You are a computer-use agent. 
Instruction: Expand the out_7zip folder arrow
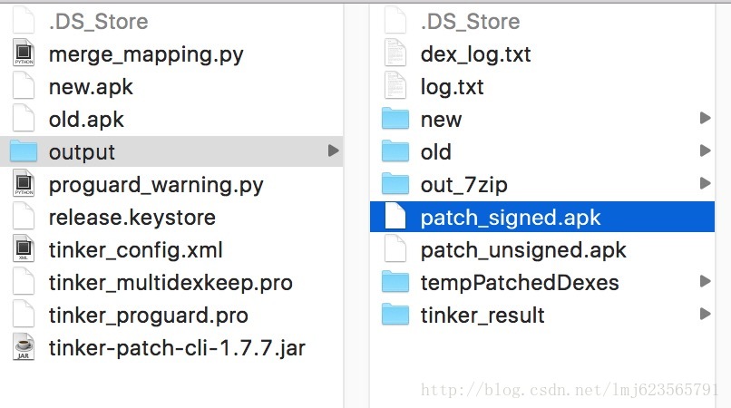[705, 184]
